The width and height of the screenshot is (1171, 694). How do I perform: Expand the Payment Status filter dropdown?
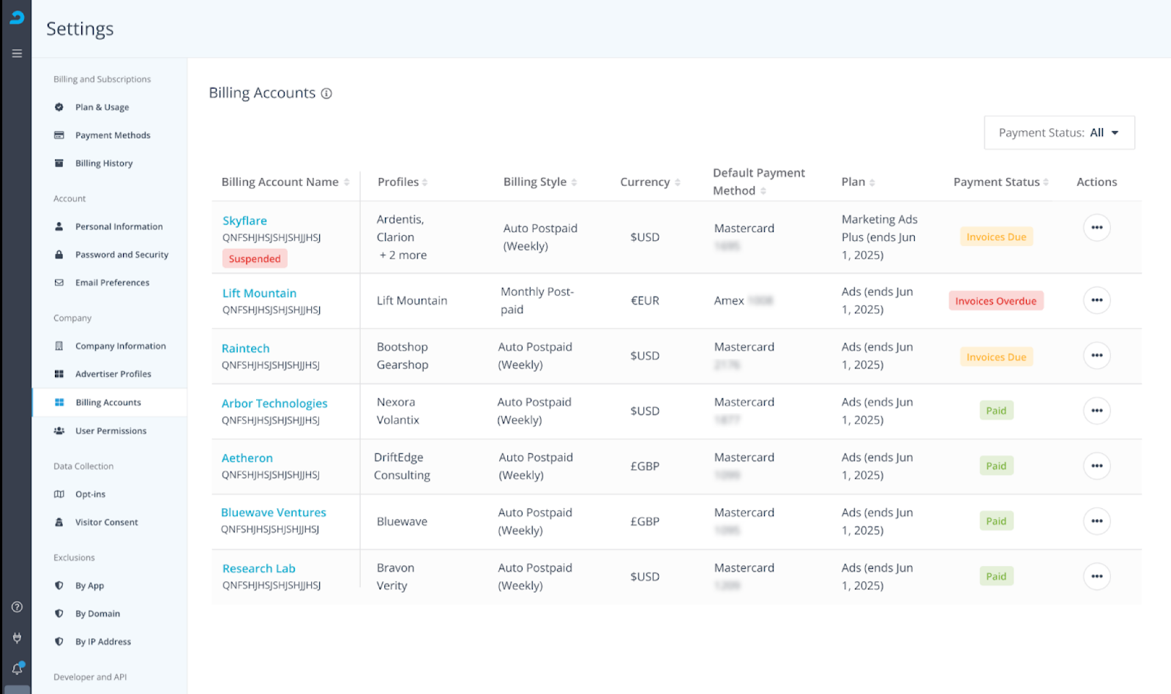(1059, 133)
